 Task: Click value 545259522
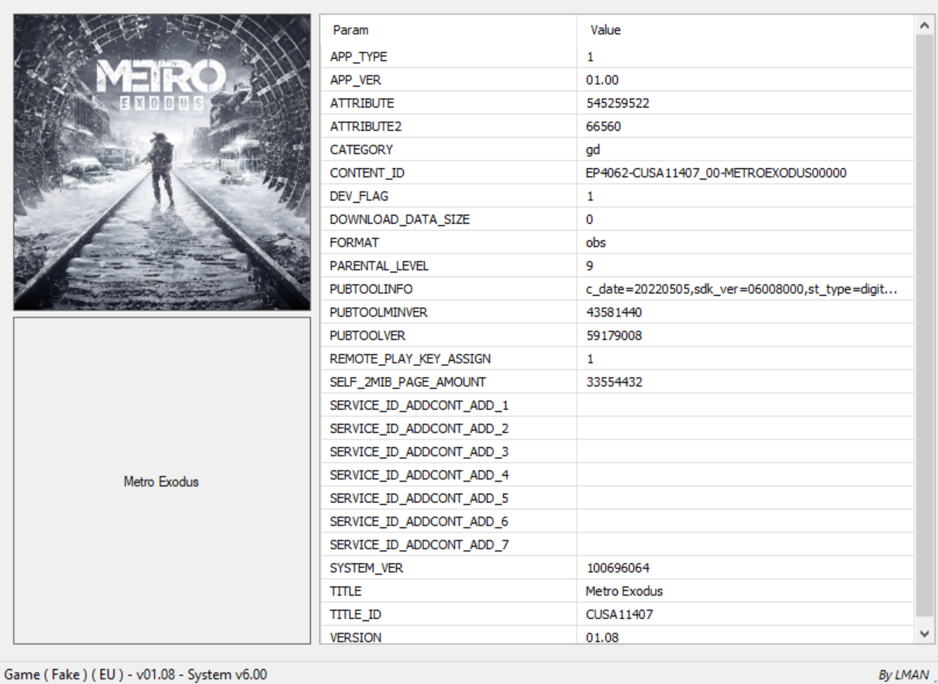click(618, 103)
